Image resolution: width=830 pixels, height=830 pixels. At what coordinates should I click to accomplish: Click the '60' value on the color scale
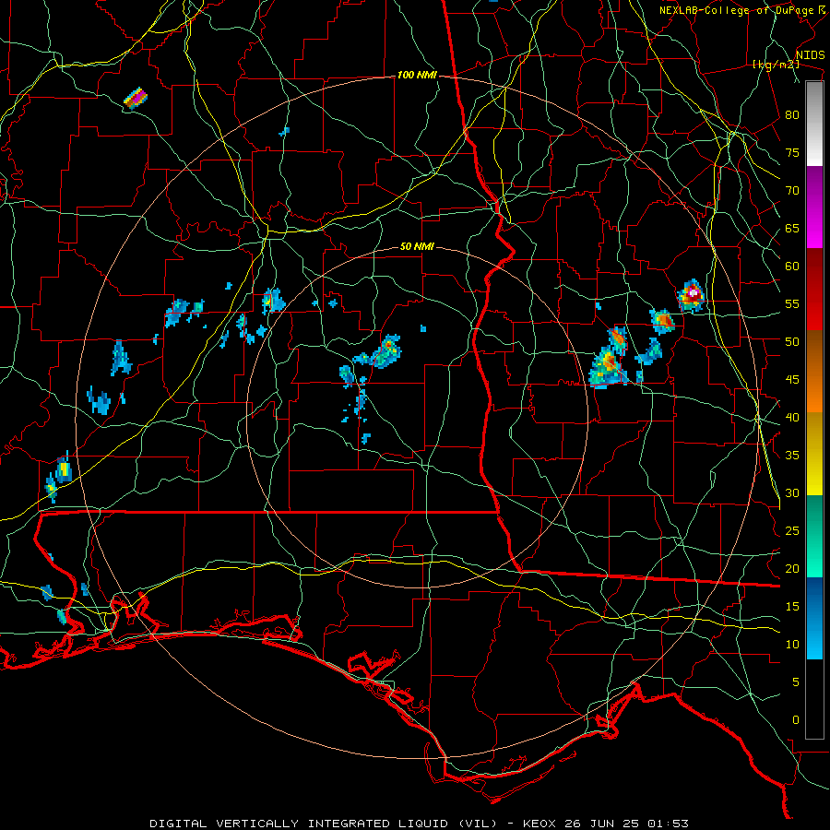pyautogui.click(x=792, y=267)
